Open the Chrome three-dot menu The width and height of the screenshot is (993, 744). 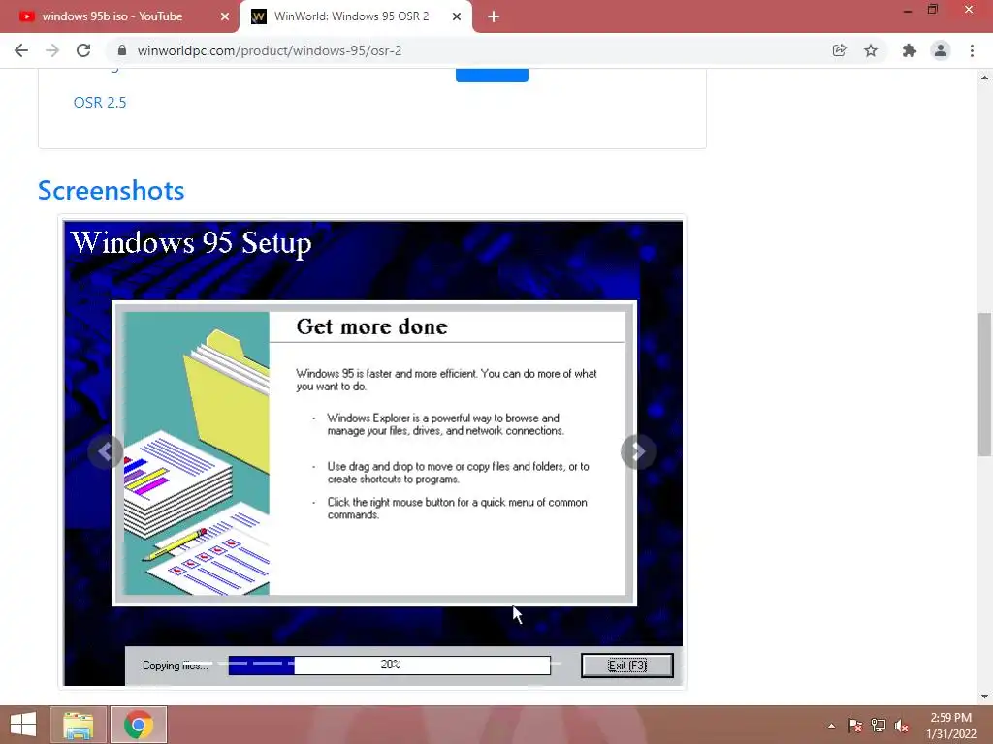[x=972, y=50]
